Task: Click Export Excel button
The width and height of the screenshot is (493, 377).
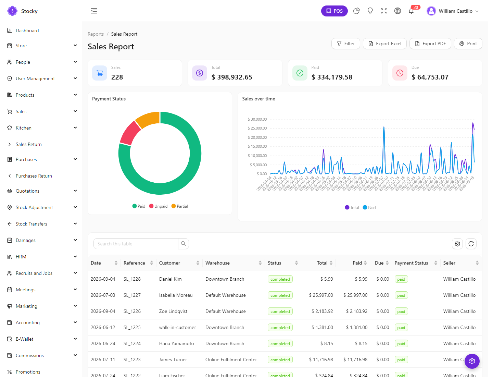Action: click(x=385, y=44)
